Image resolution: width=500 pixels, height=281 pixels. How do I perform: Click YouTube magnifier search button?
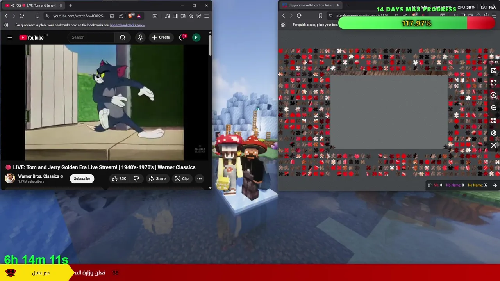[x=123, y=37]
